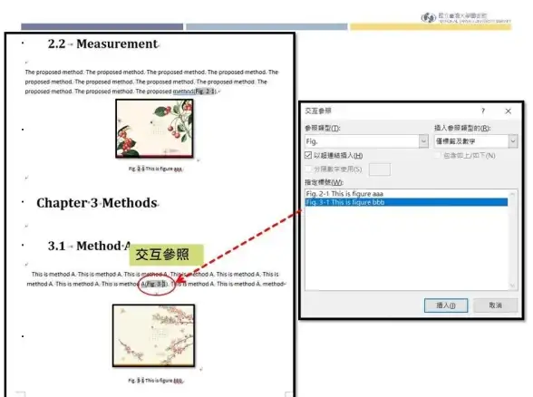Click the plum blossom figure image
Image resolution: width=533 pixels, height=397 pixels.
(x=154, y=335)
